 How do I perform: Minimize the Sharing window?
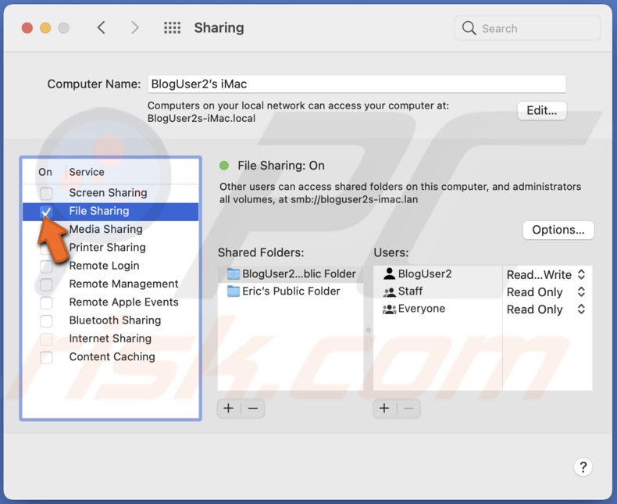point(45,28)
